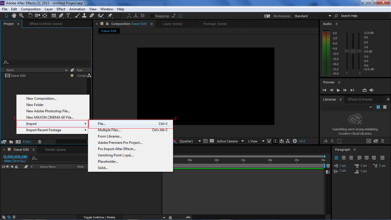Toggle the Region of Interest button
The width and height of the screenshot is (391, 220).
(206, 141)
